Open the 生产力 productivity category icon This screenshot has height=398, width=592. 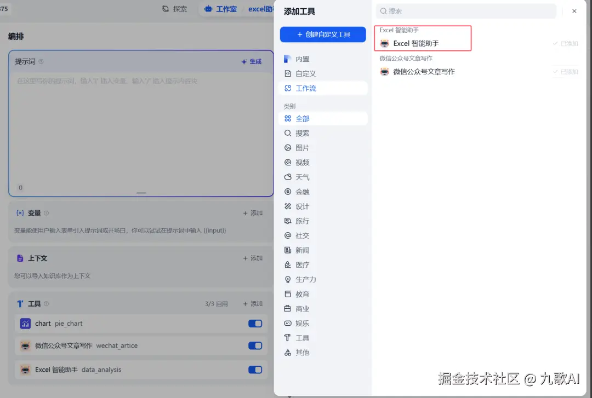pos(288,280)
